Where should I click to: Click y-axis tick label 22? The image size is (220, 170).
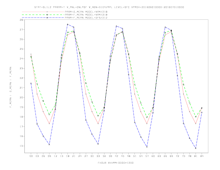click(21, 78)
